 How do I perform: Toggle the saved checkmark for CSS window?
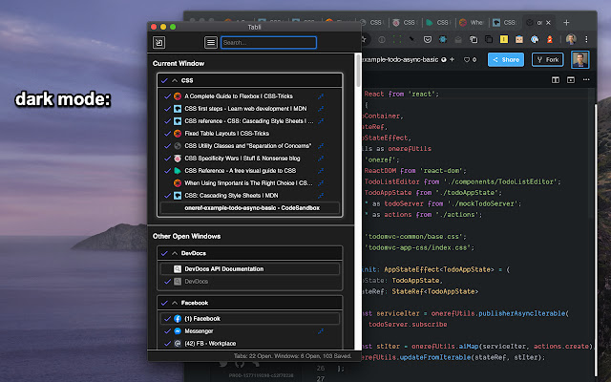point(165,81)
